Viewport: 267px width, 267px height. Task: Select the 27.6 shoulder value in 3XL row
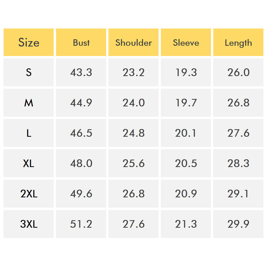(134, 224)
